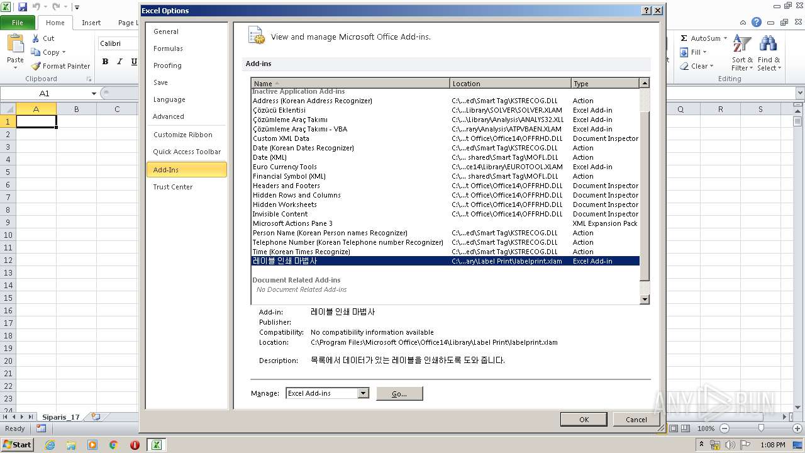Open the General options category
805x453 pixels.
click(186, 31)
